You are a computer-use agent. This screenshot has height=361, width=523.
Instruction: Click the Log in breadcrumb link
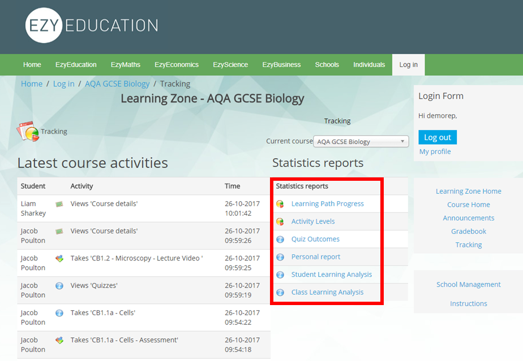[x=64, y=84]
